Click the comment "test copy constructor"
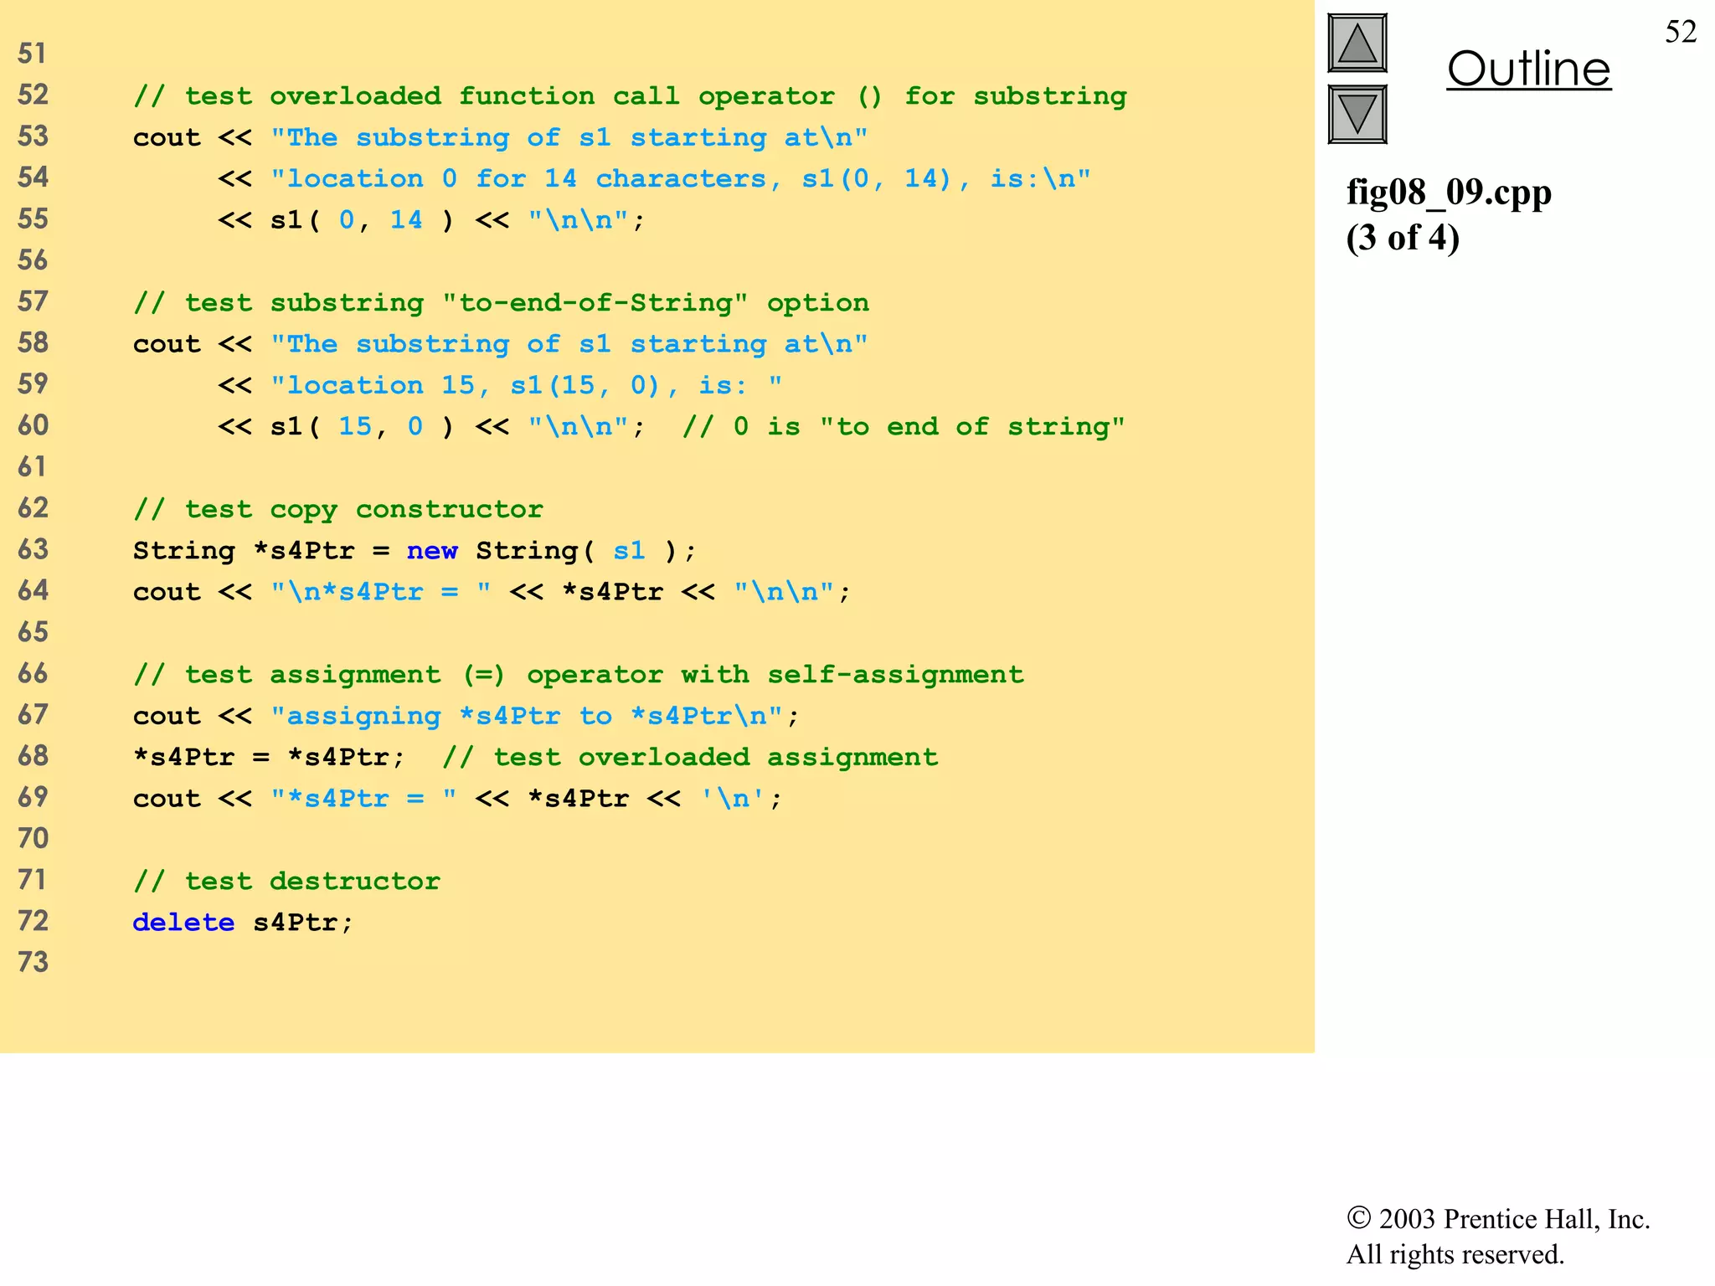Screen dimensions: 1715x1286 [338, 509]
